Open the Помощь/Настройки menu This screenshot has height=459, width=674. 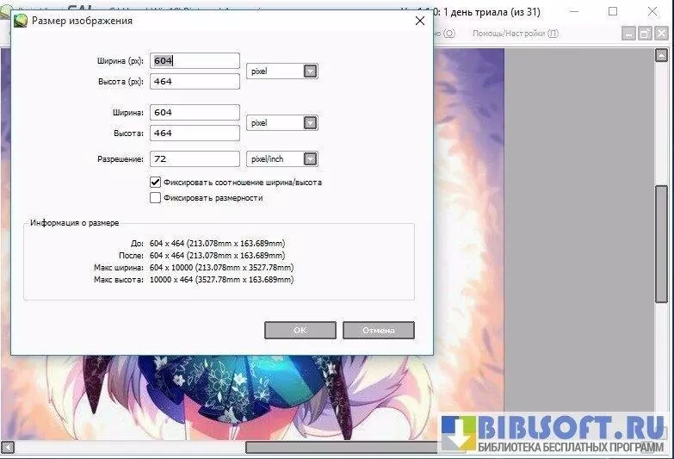515,34
